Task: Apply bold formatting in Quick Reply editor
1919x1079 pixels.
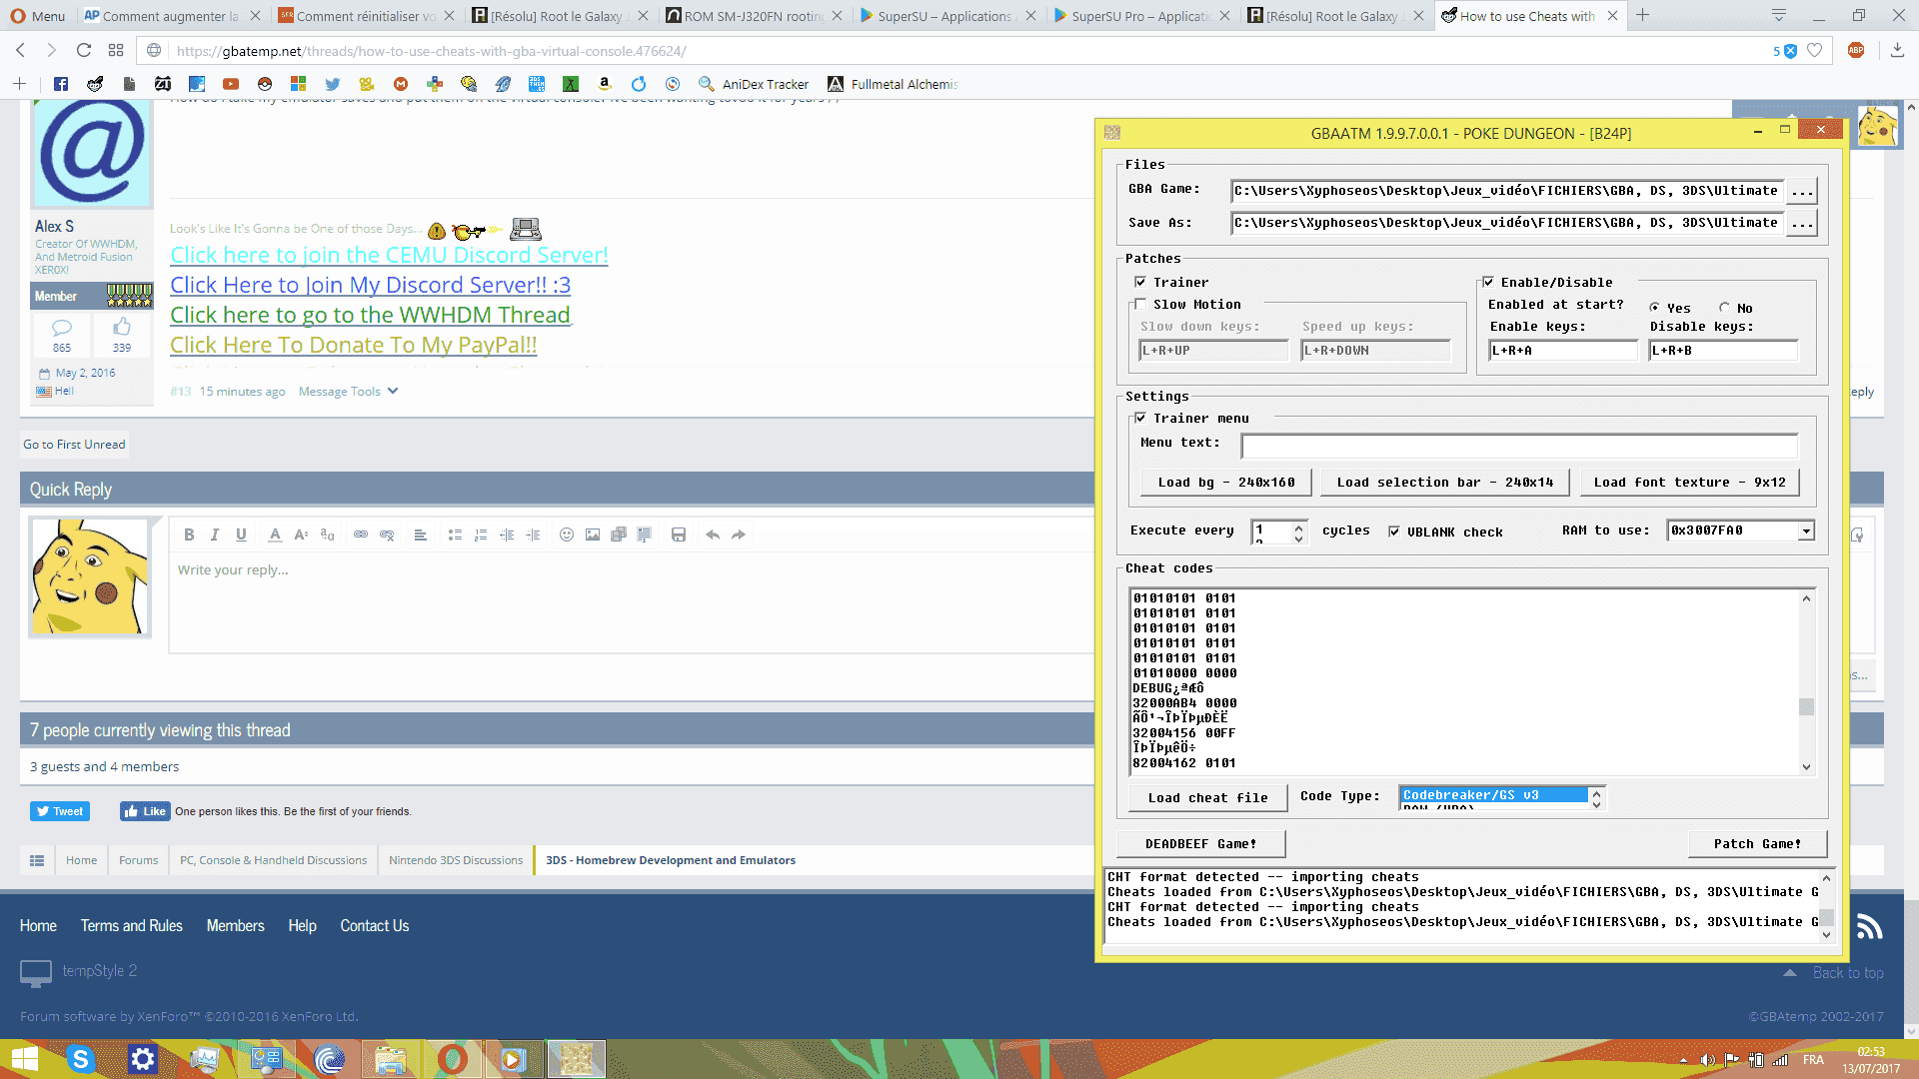Action: point(189,535)
